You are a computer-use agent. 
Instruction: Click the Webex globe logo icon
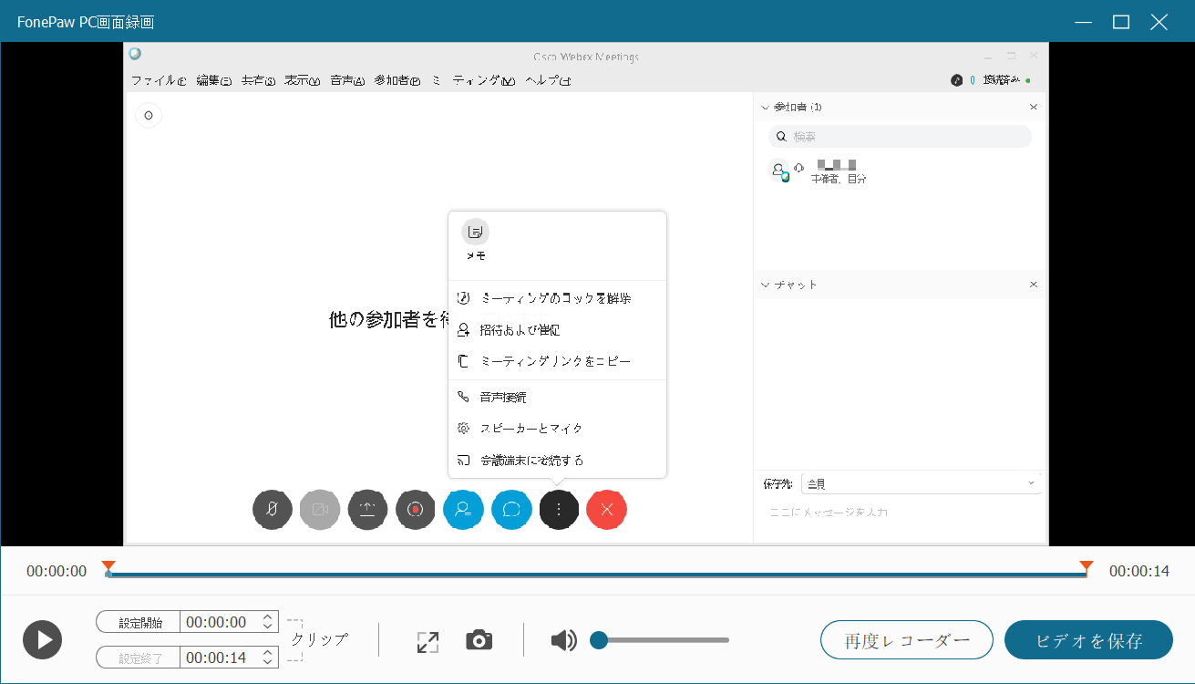click(135, 55)
